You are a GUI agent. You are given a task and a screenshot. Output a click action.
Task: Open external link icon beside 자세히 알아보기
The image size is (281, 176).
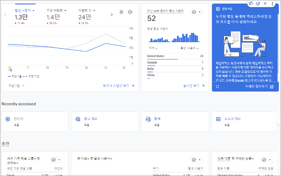point(272,87)
